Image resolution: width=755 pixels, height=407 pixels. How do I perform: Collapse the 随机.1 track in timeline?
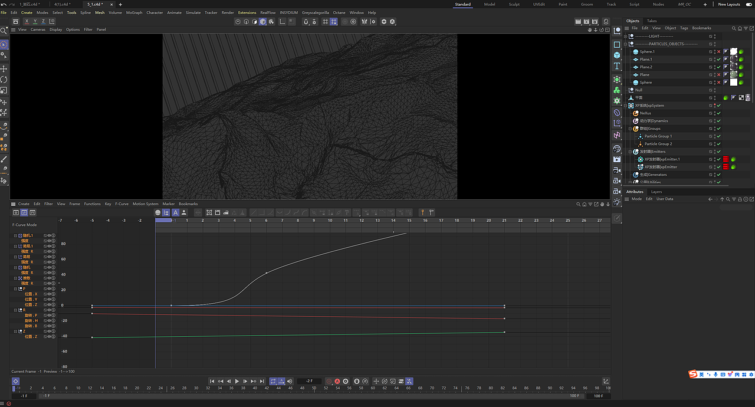(16, 235)
